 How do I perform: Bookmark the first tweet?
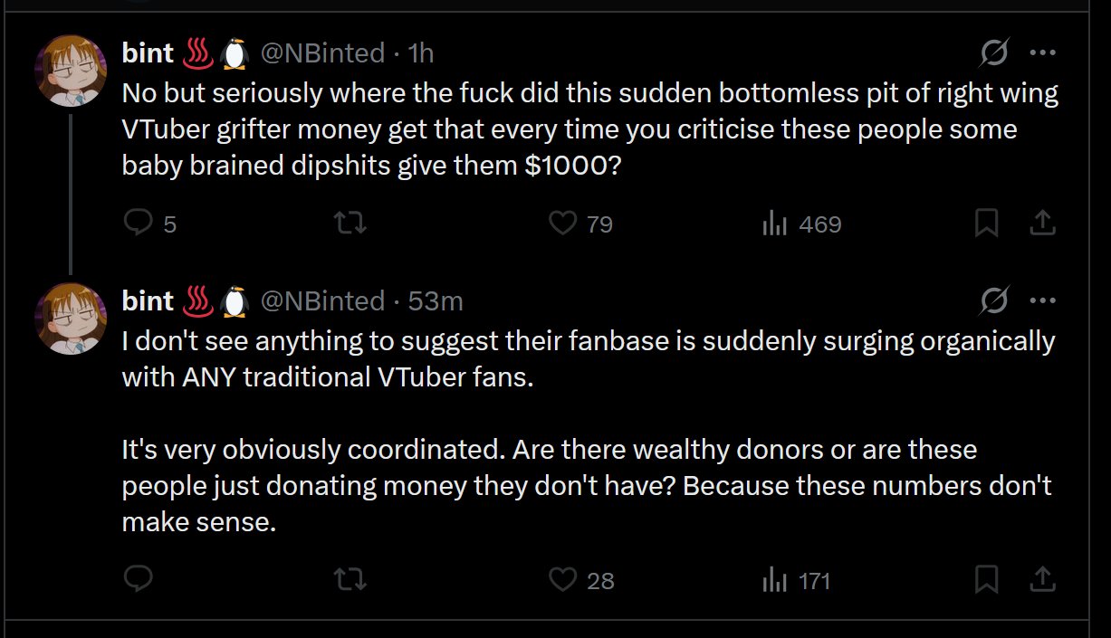(986, 223)
